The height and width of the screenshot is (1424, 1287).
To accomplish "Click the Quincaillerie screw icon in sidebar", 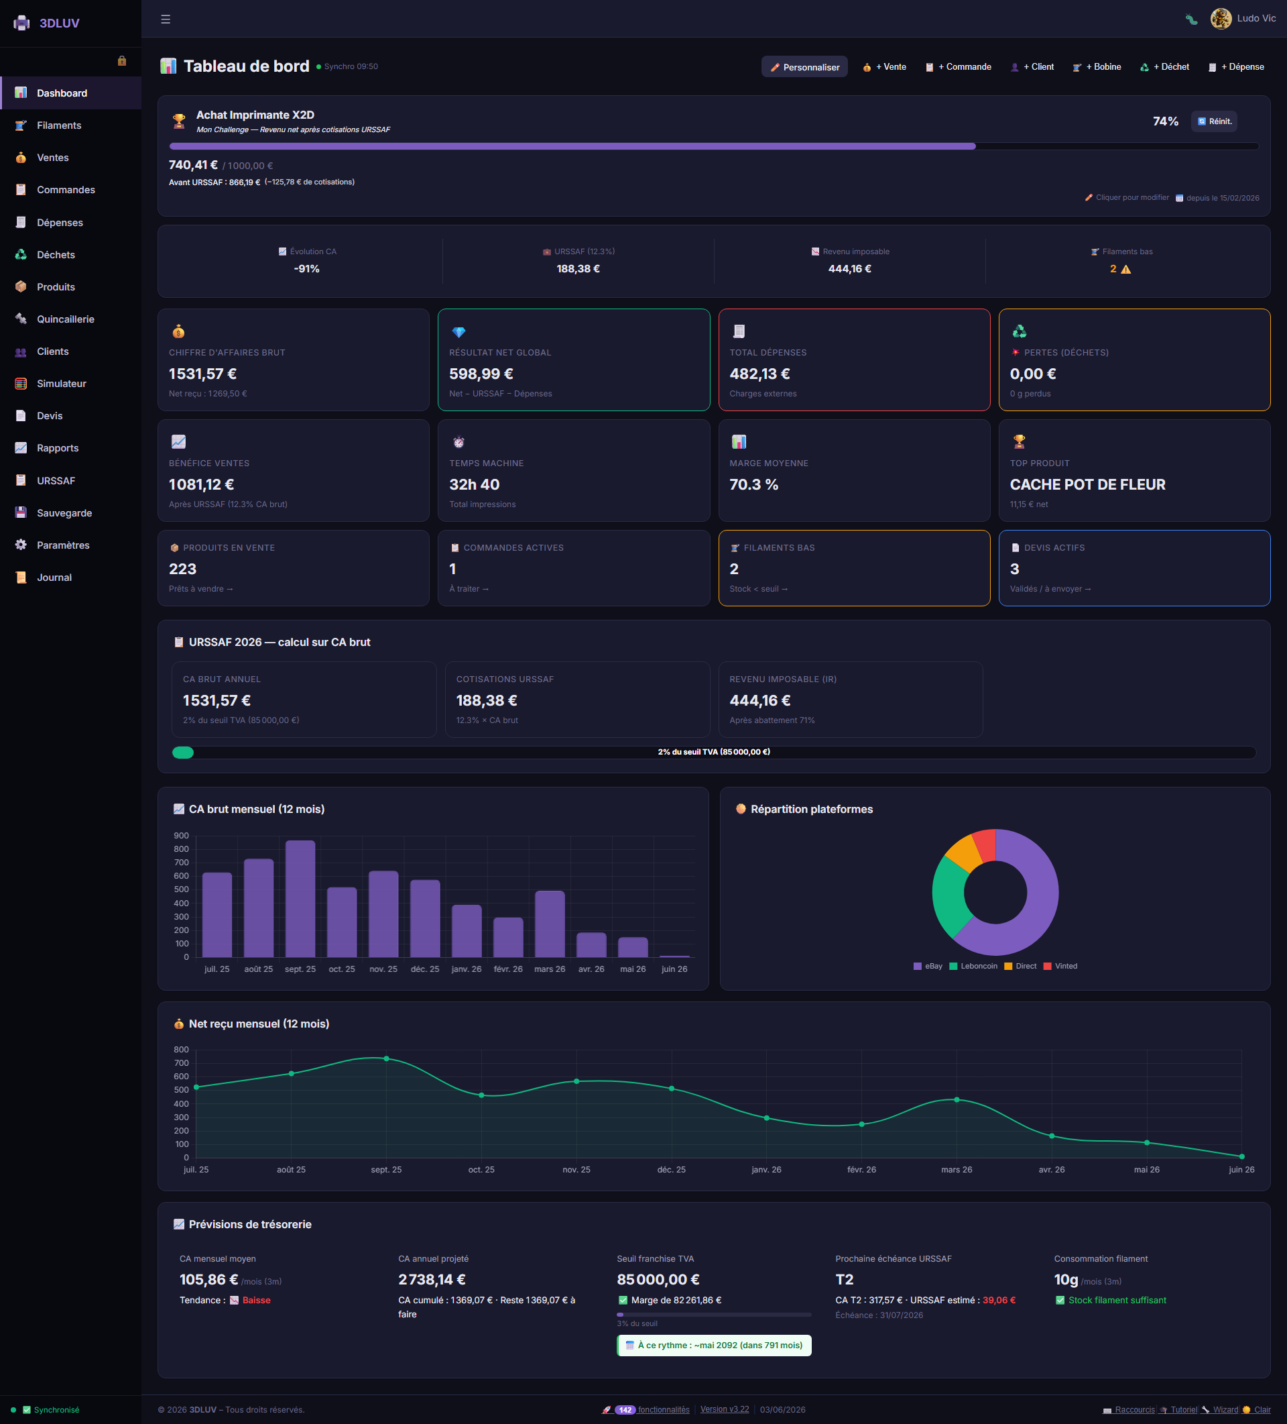I will (x=21, y=319).
